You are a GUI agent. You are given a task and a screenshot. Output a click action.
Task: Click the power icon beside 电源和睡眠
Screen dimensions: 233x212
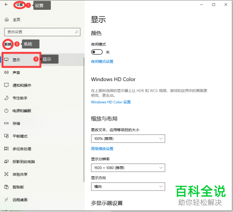coord(7,110)
